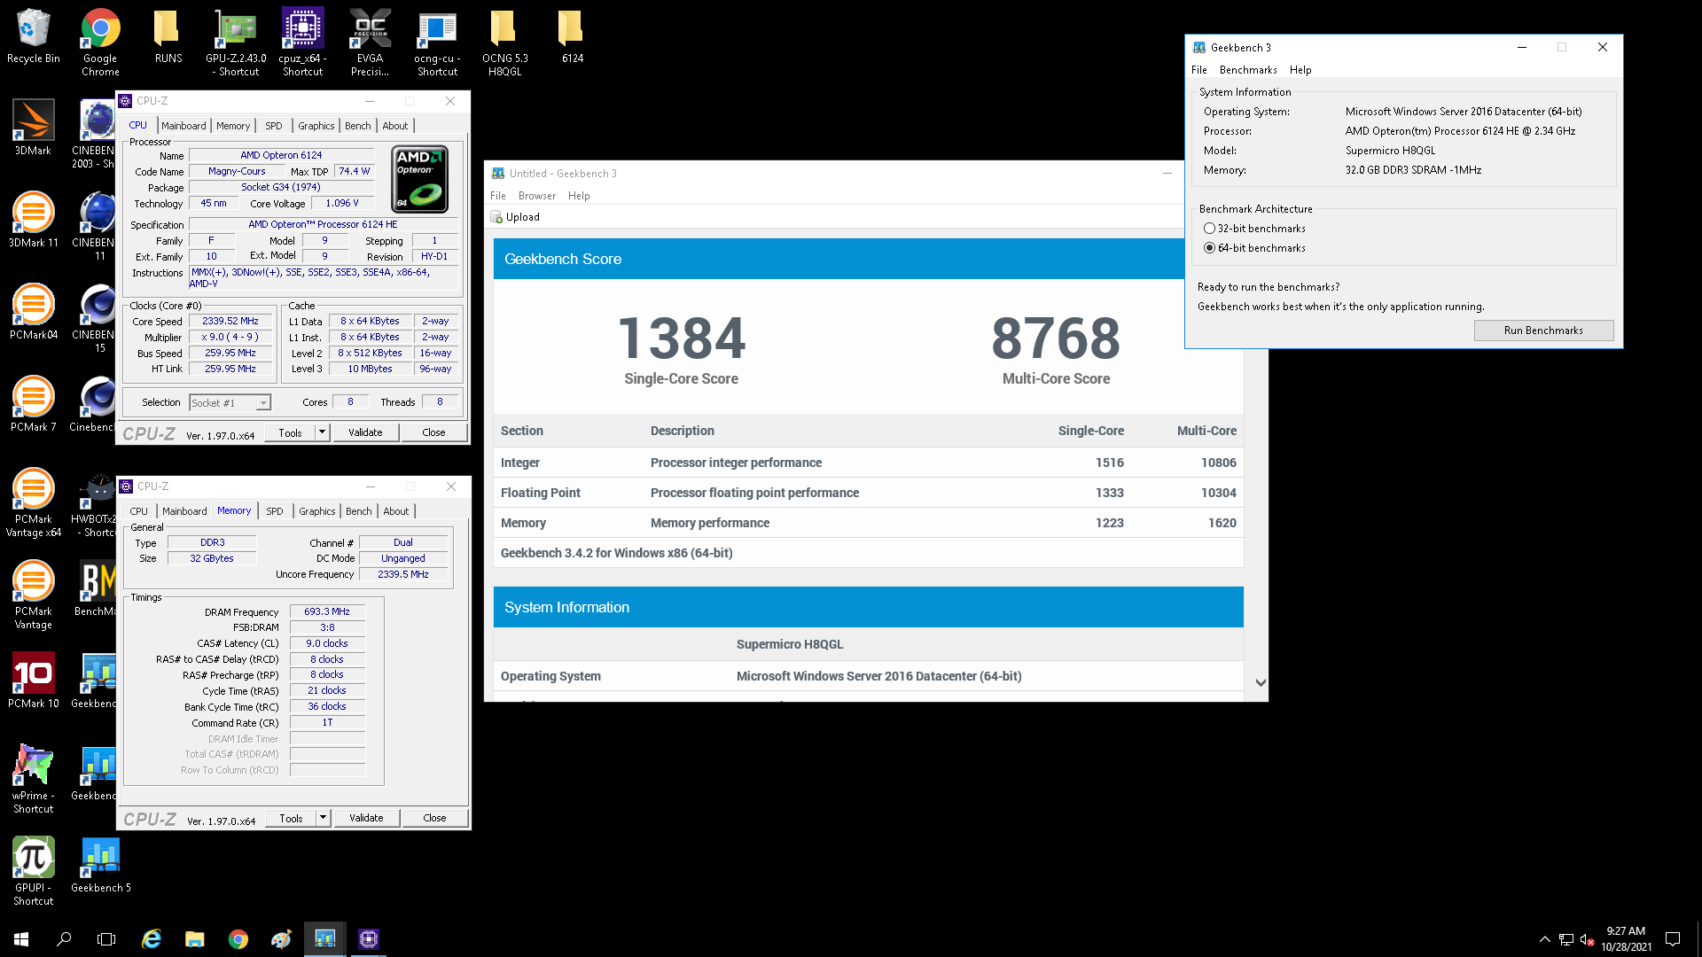Open Browser menu in Untitled Geekbench window
1702x957 pixels.
(x=537, y=196)
